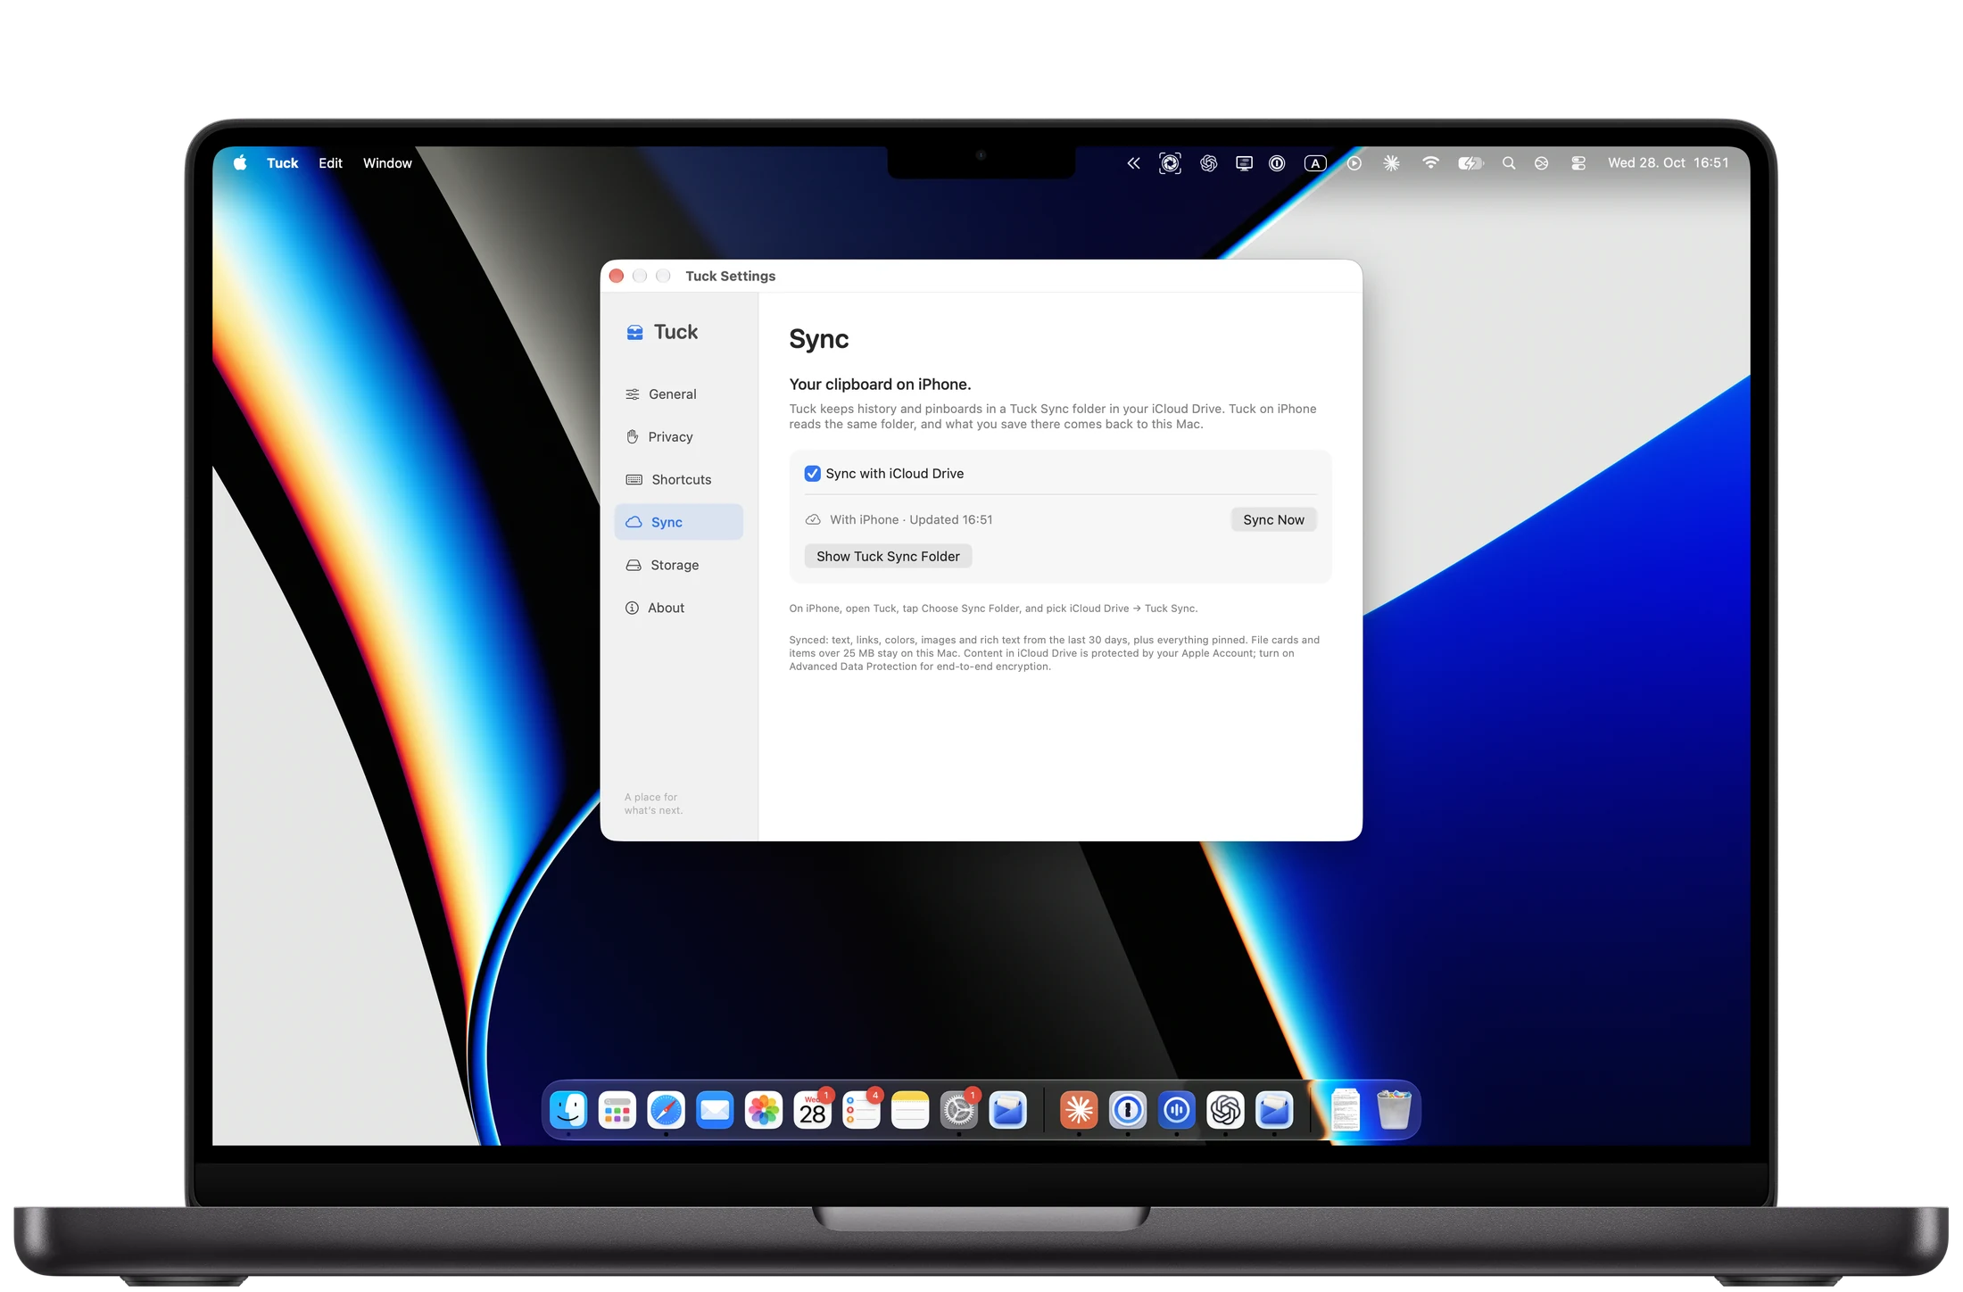
Task: Open the ChatGPT app from the Dock
Action: [x=1225, y=1111]
